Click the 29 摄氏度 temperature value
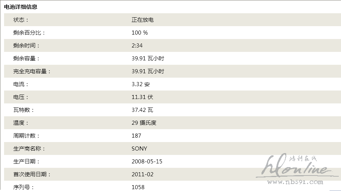341x191 pixels. [144, 123]
